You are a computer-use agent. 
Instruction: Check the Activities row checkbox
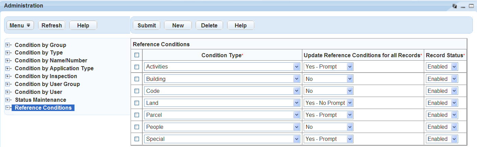click(137, 67)
